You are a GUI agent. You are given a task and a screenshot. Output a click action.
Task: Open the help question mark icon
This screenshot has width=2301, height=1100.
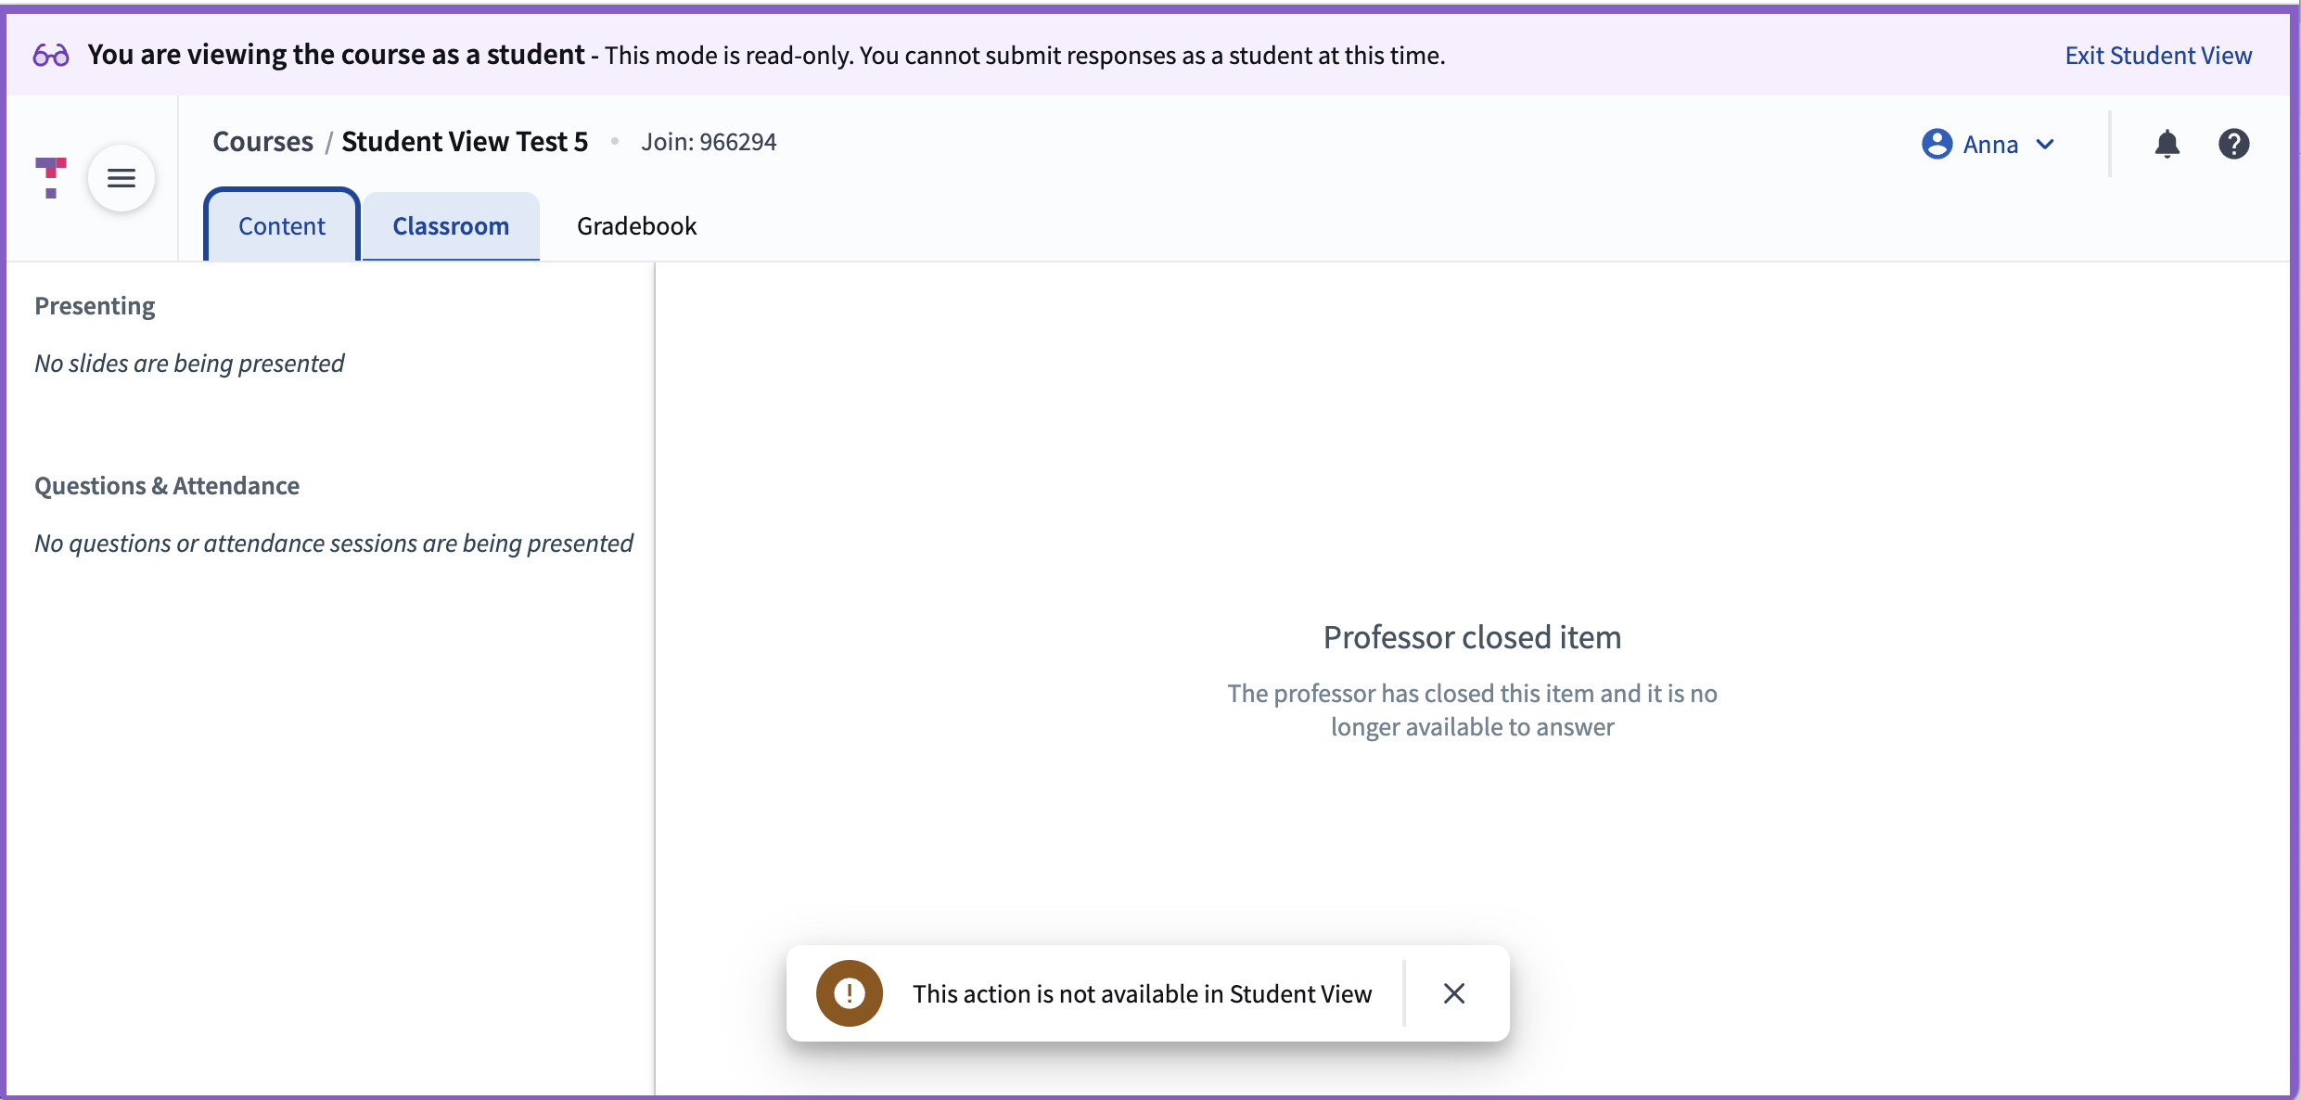coord(2233,144)
